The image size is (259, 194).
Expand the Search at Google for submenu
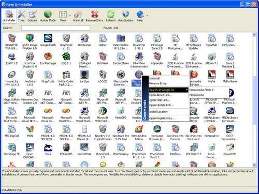[x=168, y=90]
